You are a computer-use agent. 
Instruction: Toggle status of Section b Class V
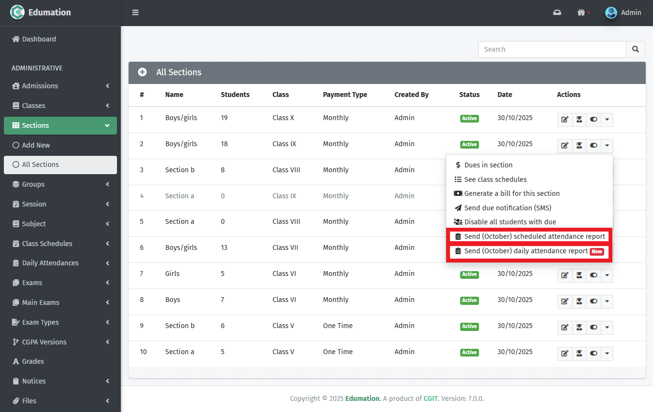(594, 328)
